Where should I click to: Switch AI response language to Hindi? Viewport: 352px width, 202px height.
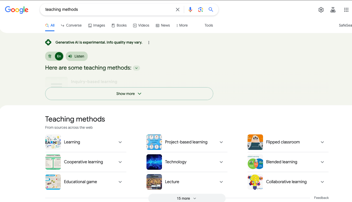click(x=50, y=56)
